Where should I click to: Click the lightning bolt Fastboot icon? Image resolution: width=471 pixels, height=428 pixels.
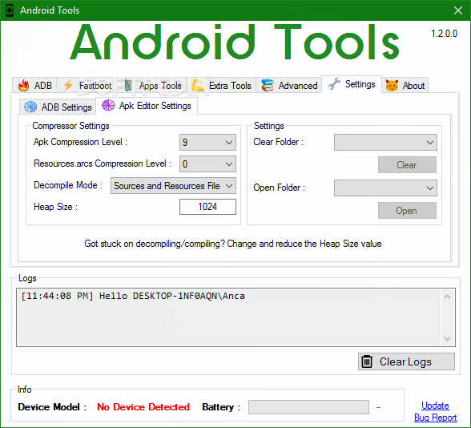(68, 85)
